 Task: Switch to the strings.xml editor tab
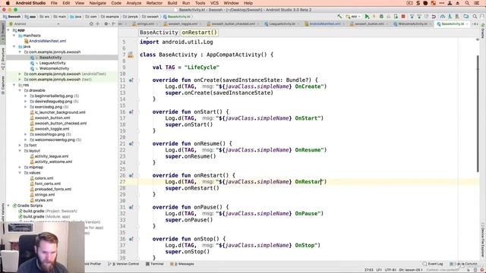145,24
